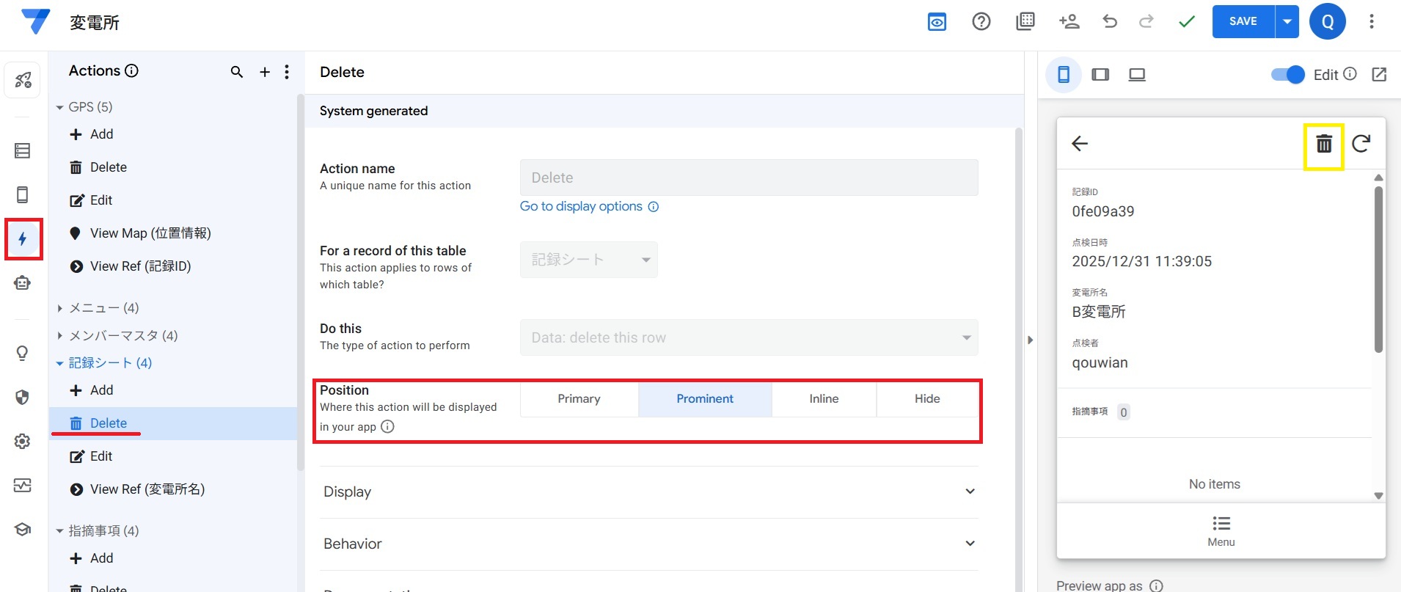The height and width of the screenshot is (592, 1401).
Task: Open the Data section in left sidebar
Action: (22, 150)
